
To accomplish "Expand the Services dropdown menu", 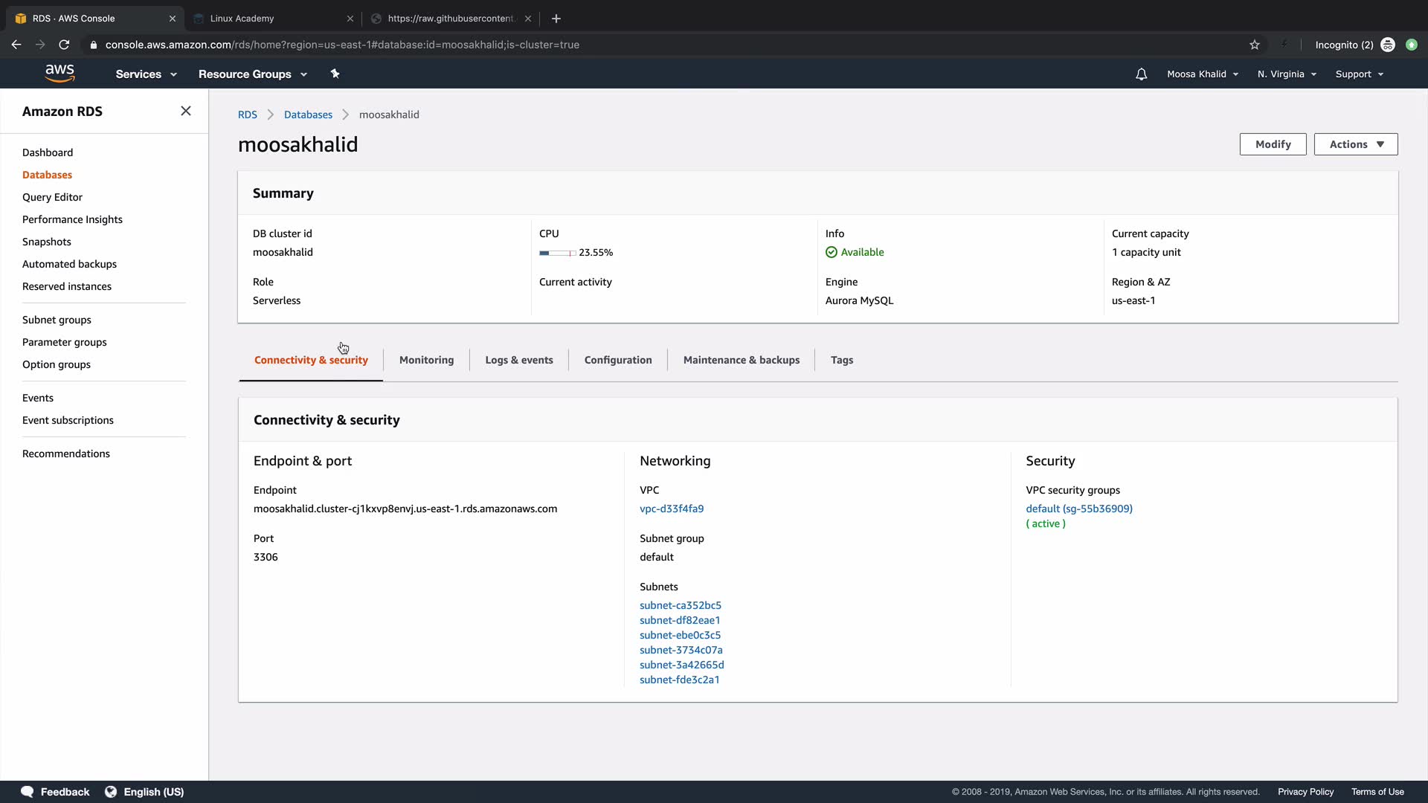I will coord(146,74).
